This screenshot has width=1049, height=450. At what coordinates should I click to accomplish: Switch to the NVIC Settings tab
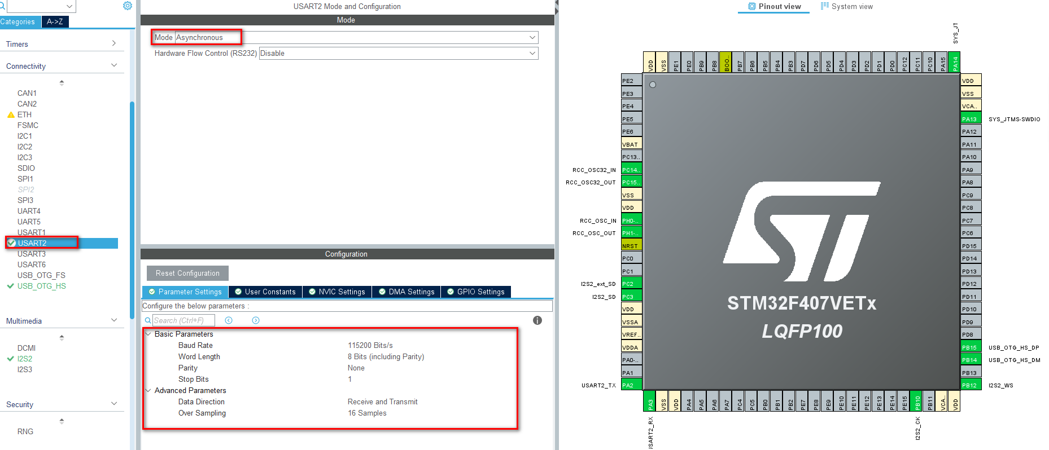coord(337,292)
